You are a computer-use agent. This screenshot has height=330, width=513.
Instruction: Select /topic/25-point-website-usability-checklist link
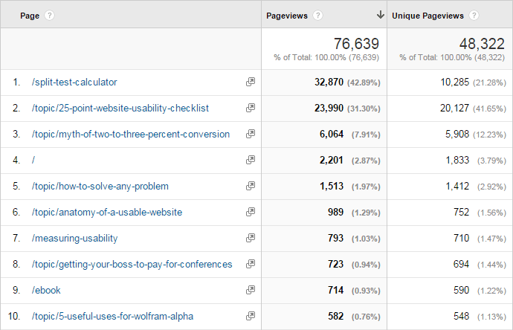pyautogui.click(x=120, y=109)
